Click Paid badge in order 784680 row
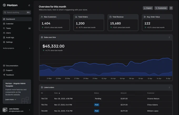The width and height of the screenshot is (179, 115). coord(97,111)
